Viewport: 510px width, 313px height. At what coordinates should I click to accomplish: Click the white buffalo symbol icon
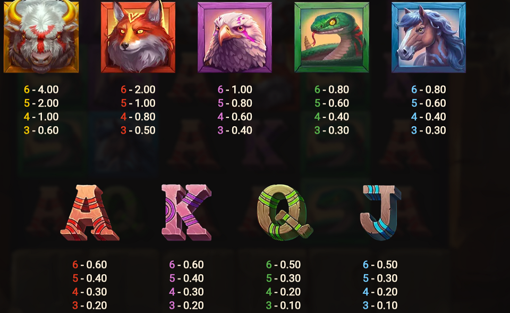pos(41,37)
